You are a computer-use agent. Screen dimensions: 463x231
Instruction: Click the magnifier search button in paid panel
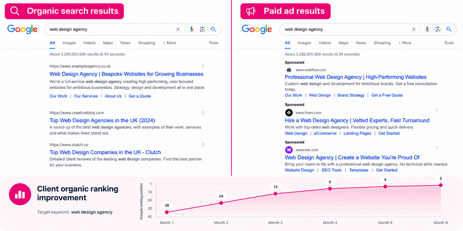tap(449, 29)
